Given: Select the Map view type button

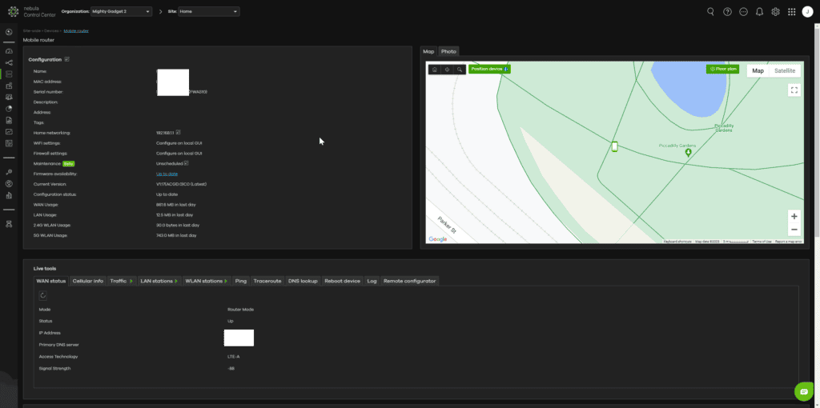Looking at the screenshot, I should [x=758, y=70].
